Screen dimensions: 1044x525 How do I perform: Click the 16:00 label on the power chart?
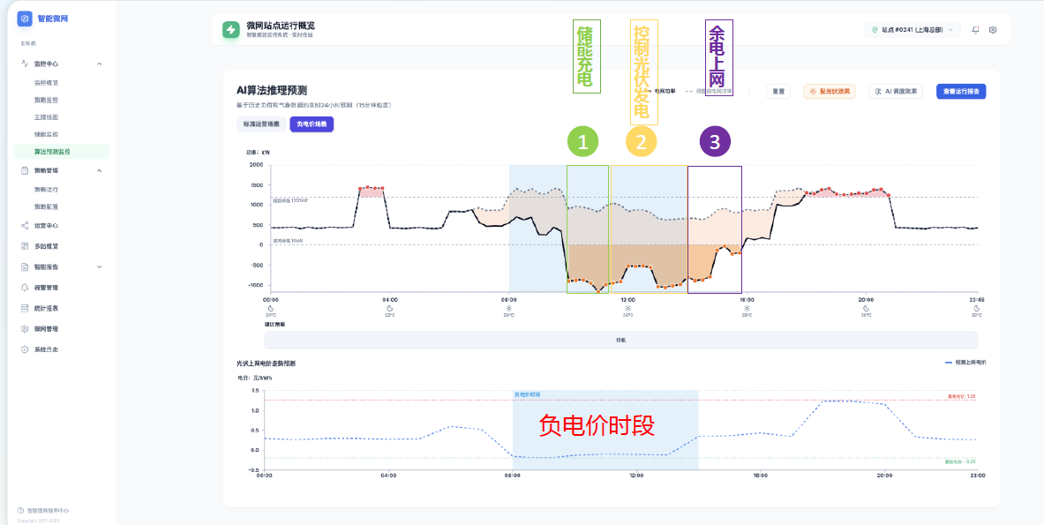pos(747,299)
